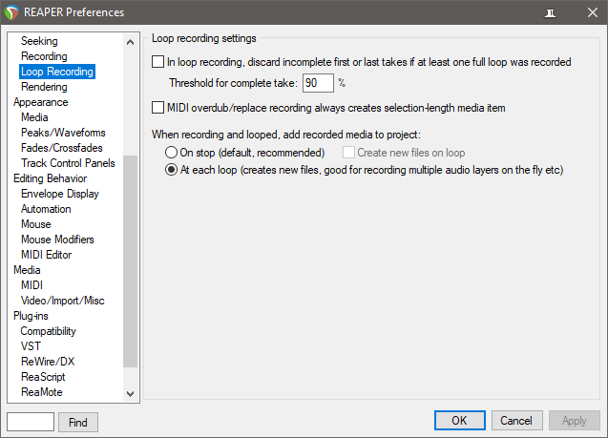Confirm settings with the OK button
This screenshot has width=608, height=438.
click(459, 421)
